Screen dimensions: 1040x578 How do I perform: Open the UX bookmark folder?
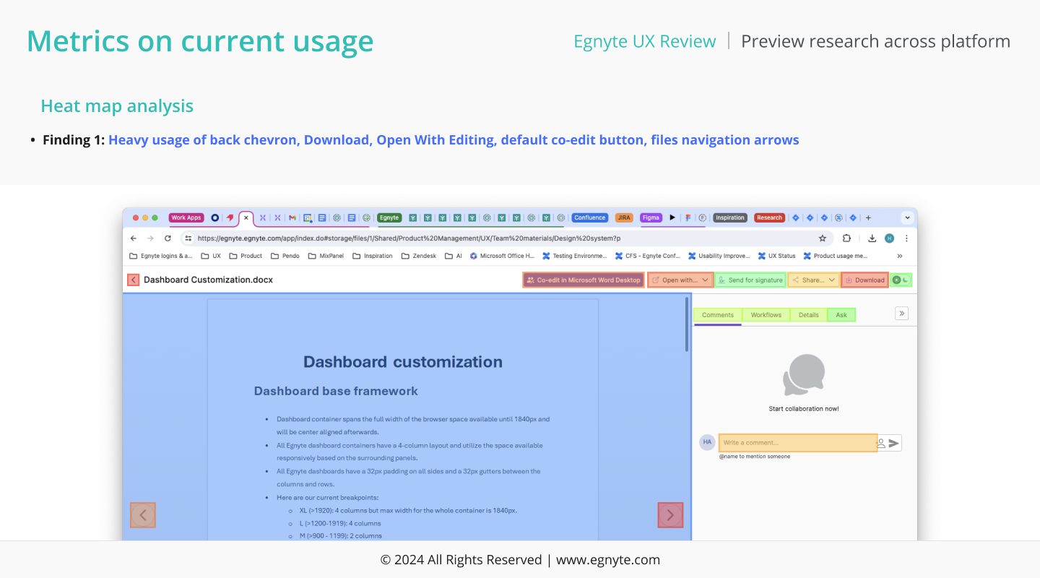coord(211,256)
